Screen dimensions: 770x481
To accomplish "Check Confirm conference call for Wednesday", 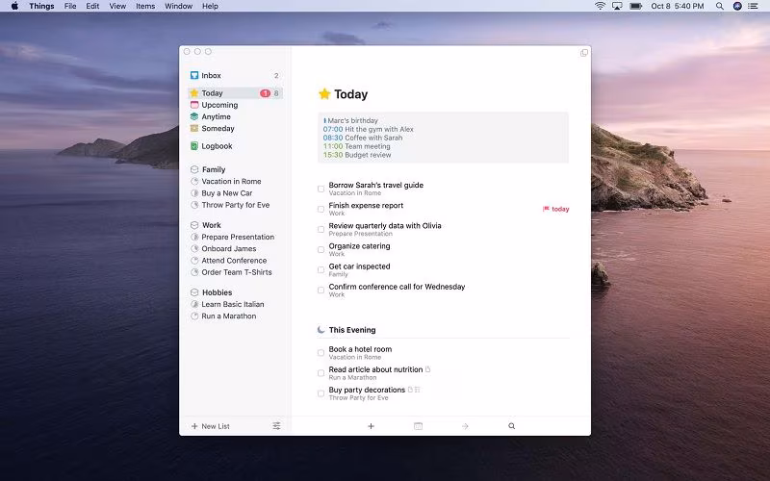I will click(321, 291).
